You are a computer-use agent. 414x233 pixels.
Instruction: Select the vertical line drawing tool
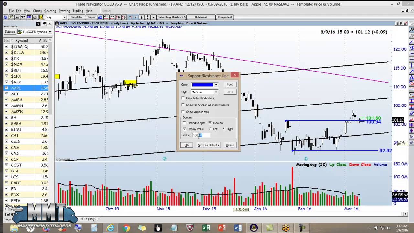click(411, 66)
